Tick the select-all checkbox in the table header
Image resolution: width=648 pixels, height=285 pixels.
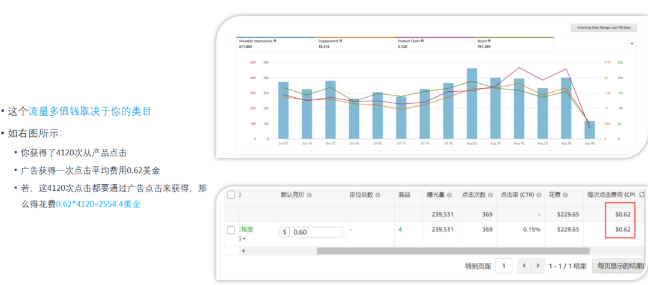232,194
